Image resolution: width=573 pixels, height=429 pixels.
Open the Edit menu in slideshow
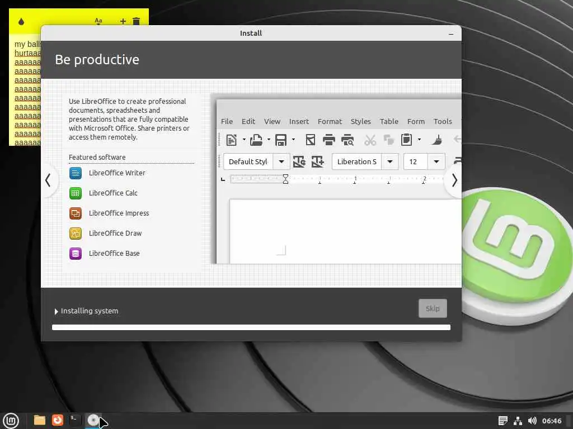coord(248,121)
